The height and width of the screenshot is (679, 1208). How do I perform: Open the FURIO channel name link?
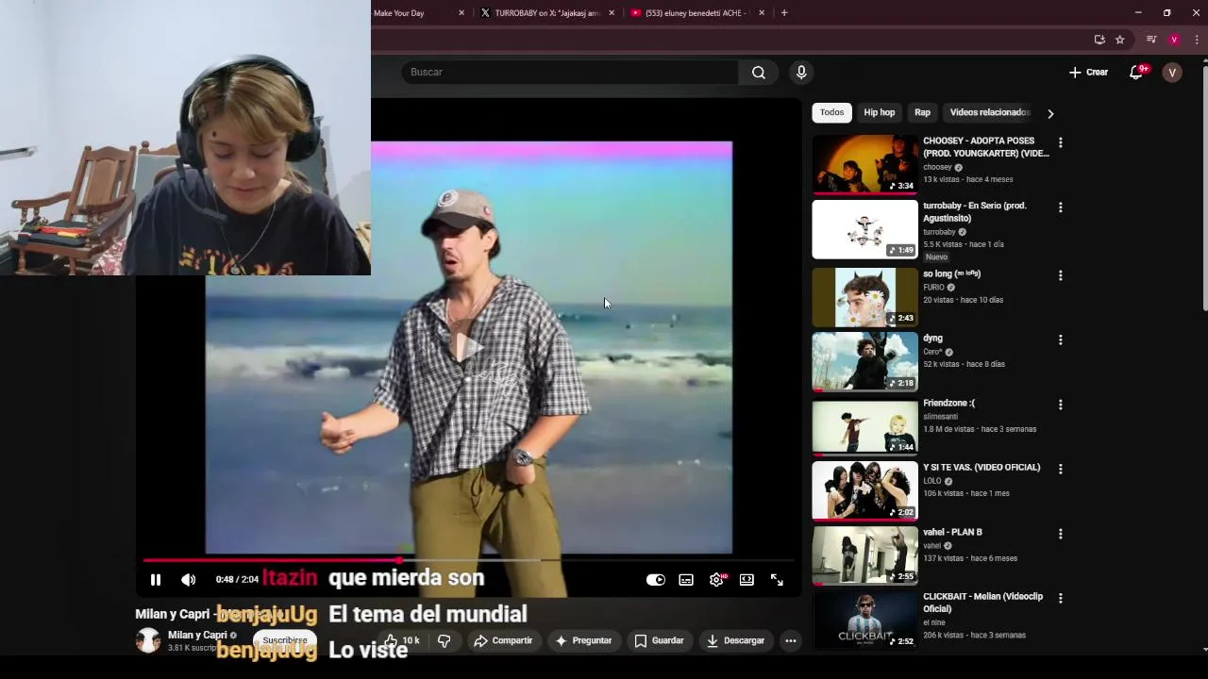click(933, 288)
